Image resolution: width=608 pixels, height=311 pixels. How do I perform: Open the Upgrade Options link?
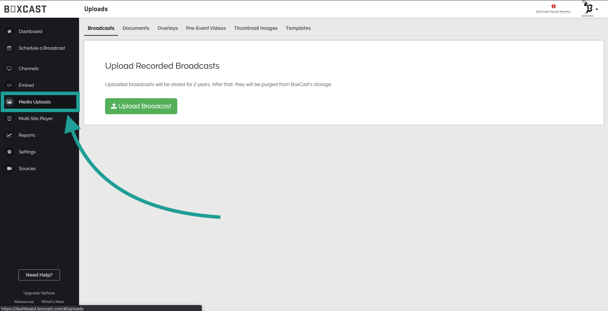[x=39, y=293]
